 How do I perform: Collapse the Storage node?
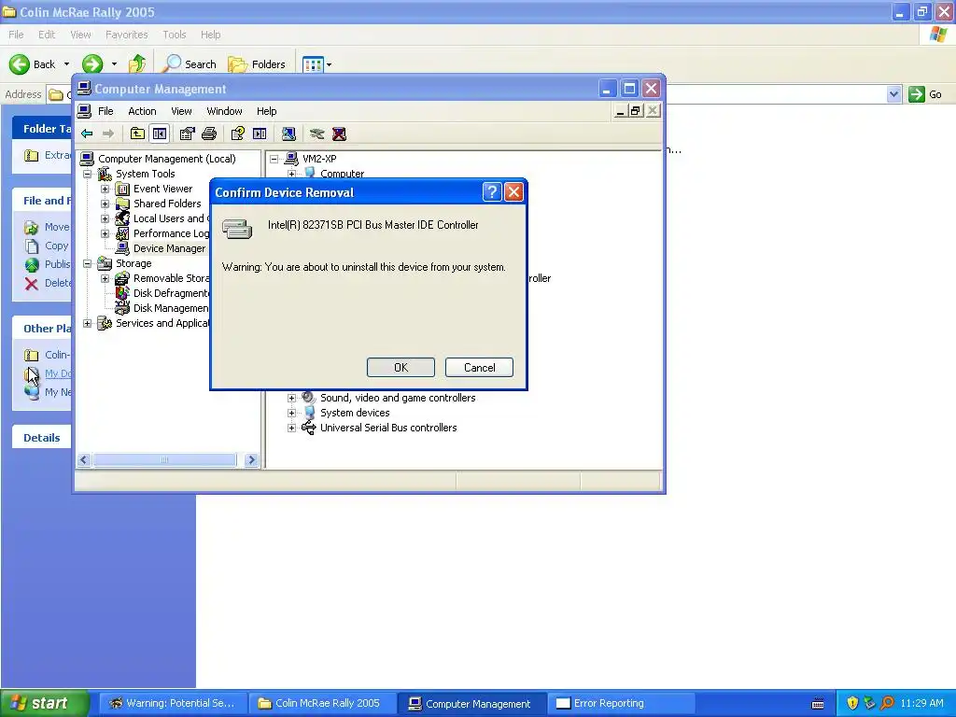pos(87,263)
